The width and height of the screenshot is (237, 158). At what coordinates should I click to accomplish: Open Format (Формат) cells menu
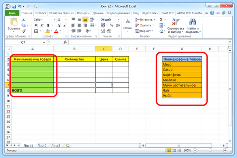(144, 31)
